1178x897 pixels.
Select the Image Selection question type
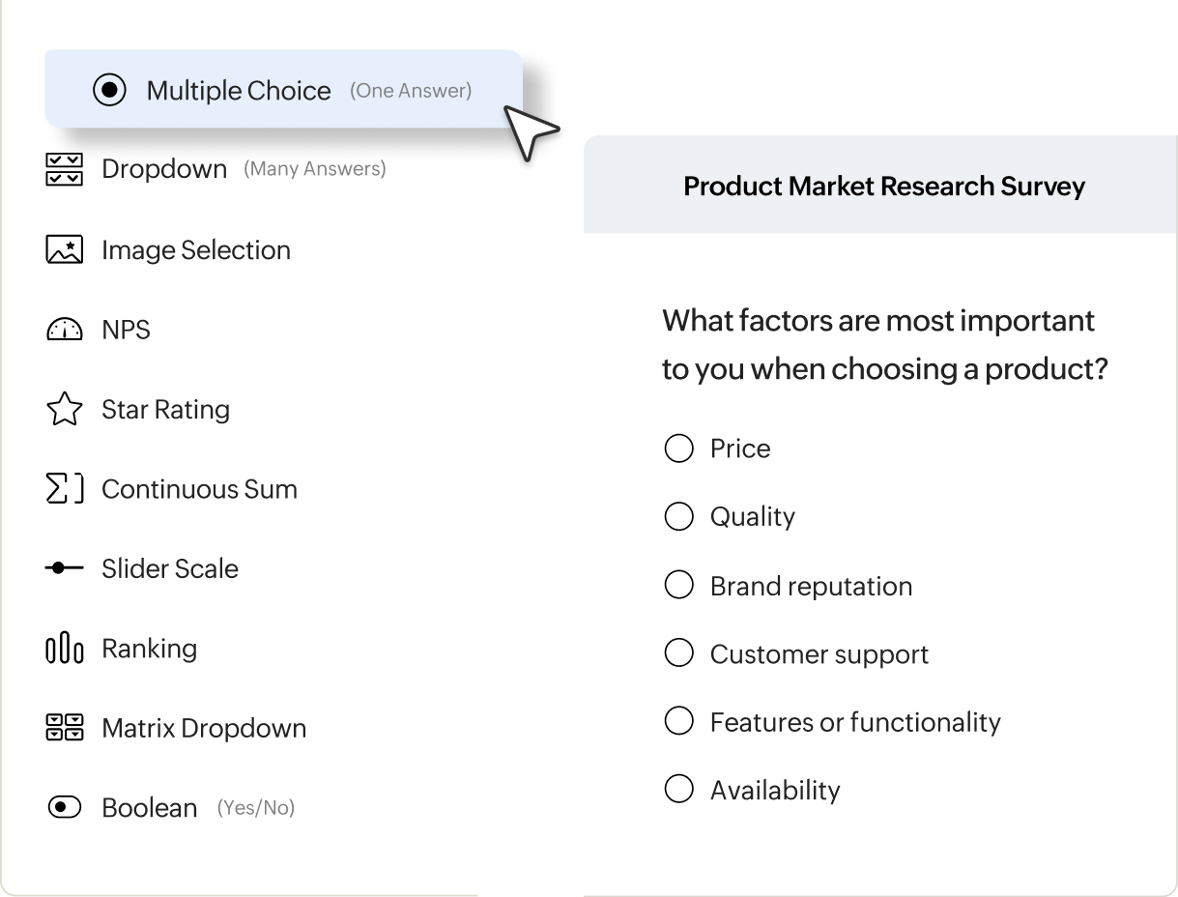click(195, 249)
